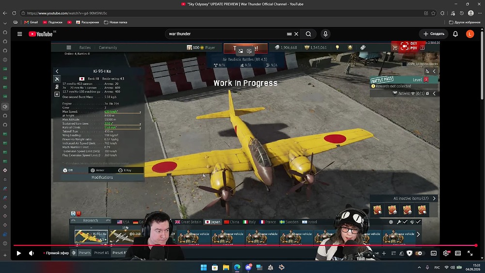Click the OXY POV overlay logo
485x273 pixels.
[409, 46]
